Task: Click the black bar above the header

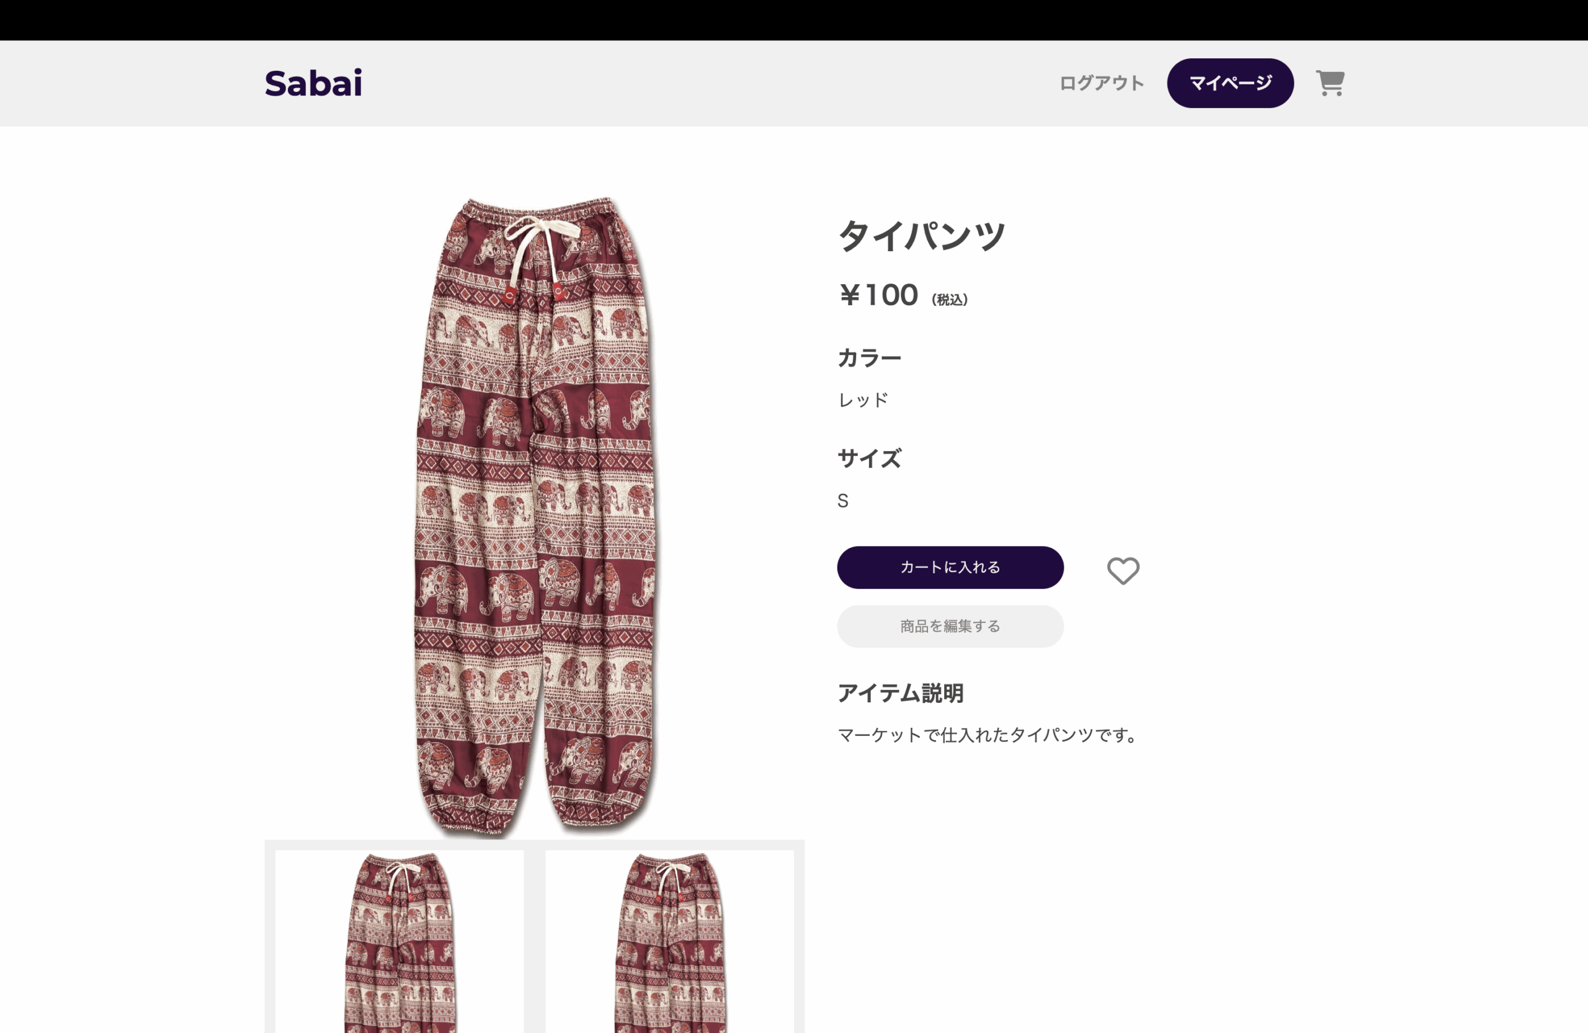Action: pyautogui.click(x=794, y=20)
